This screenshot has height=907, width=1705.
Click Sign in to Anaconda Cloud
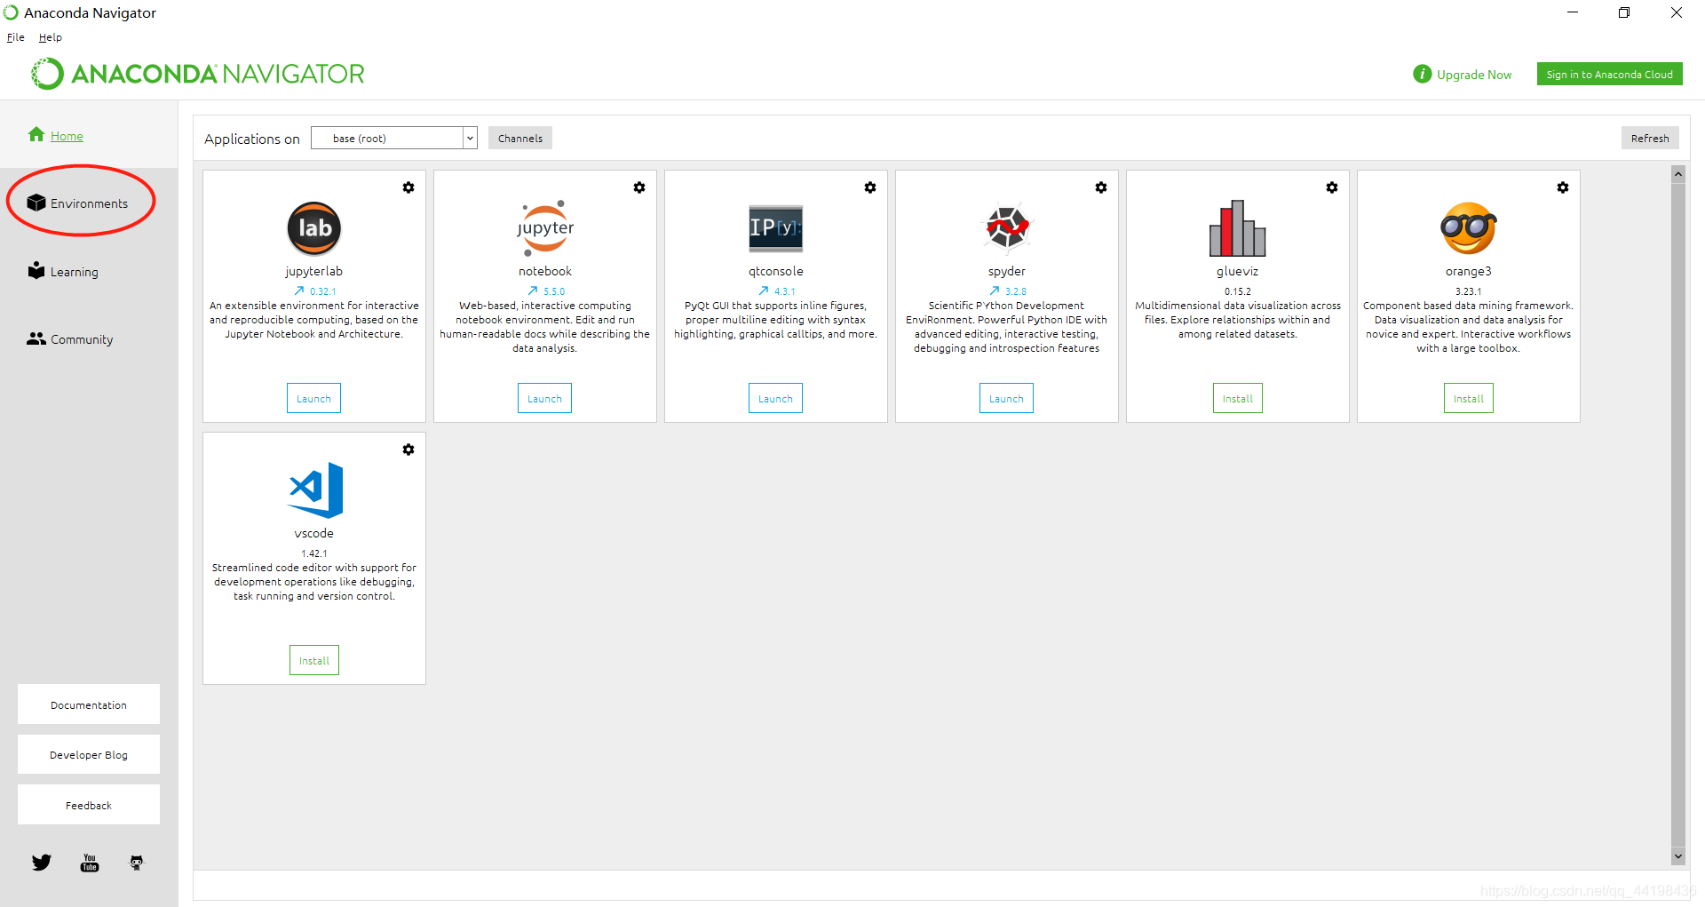(1609, 74)
